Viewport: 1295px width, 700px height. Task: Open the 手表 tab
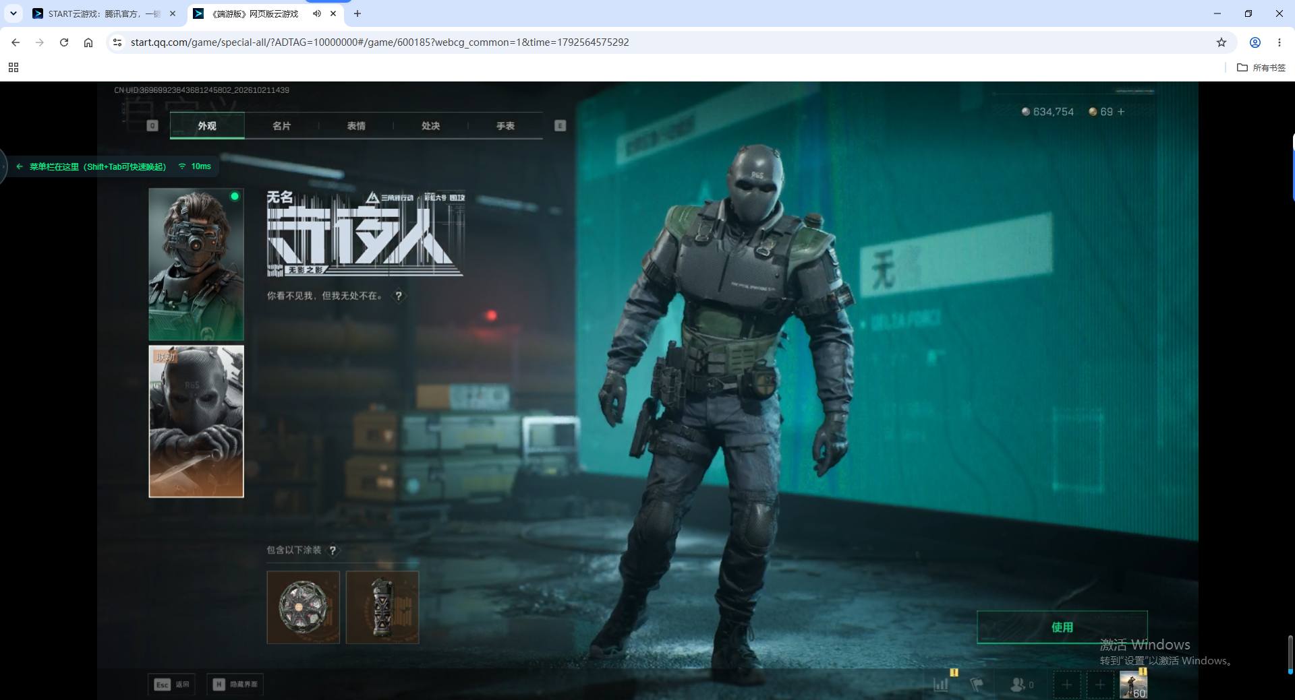click(x=505, y=126)
